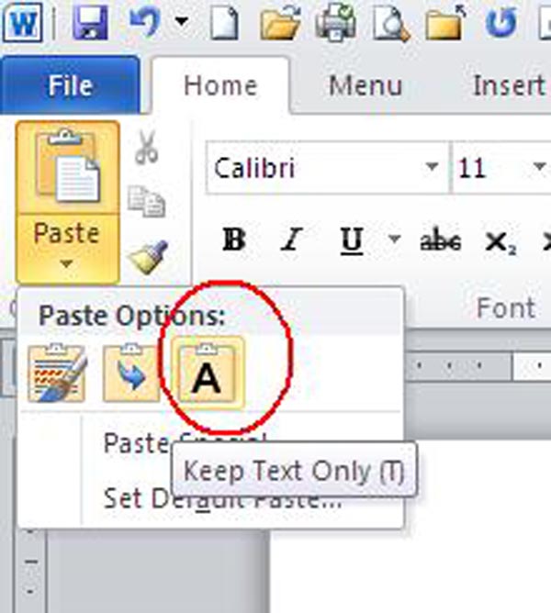The width and height of the screenshot is (551, 613).
Task: Toggle Italic formatting
Action: [x=291, y=240]
